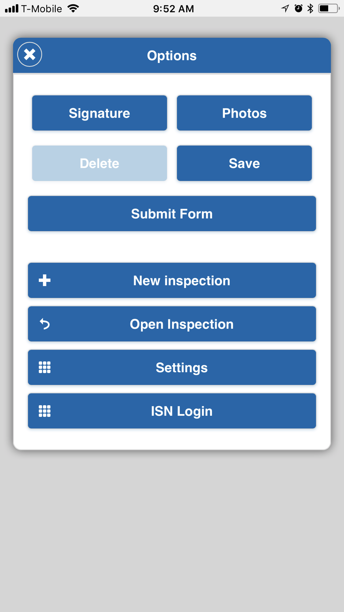The image size is (344, 612).
Task: Open the ISN Login screen
Action: (x=182, y=411)
